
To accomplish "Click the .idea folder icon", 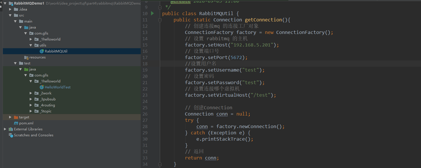I will pyautogui.click(x=16, y=9).
